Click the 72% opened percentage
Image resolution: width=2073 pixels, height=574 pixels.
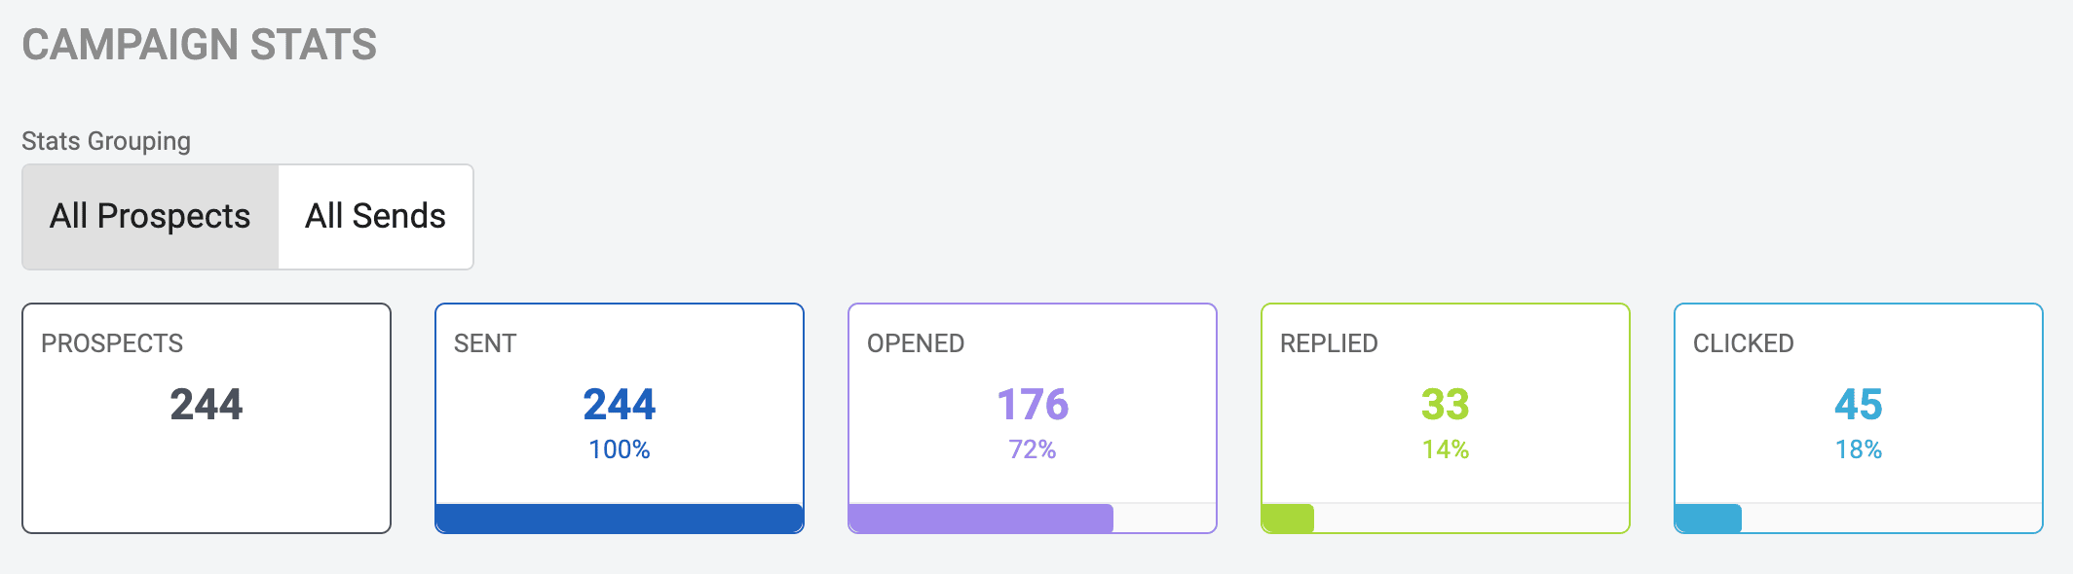click(x=1033, y=449)
